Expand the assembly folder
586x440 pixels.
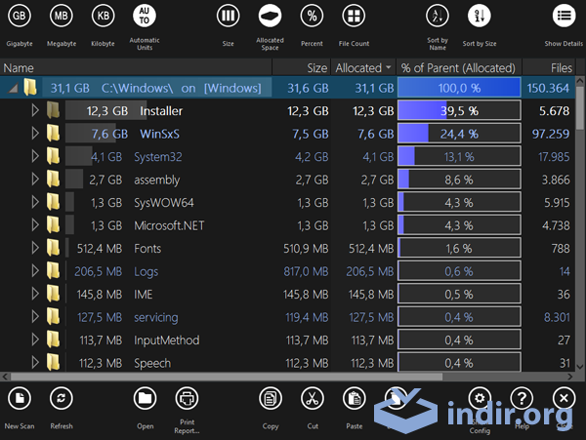click(35, 180)
